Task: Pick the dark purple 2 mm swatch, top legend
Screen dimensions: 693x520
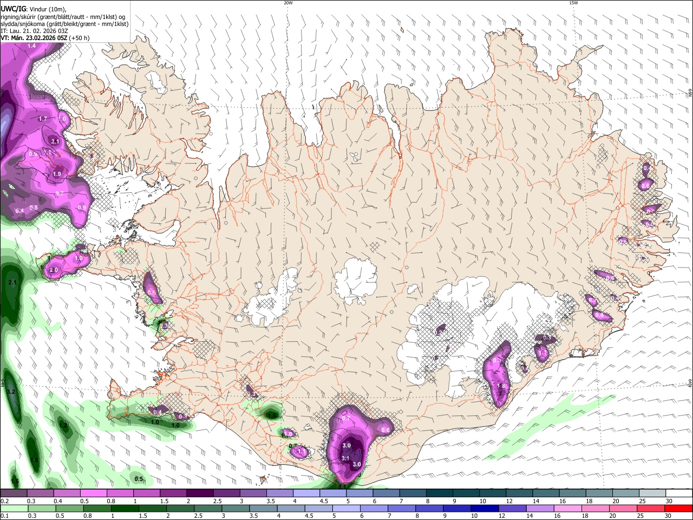Action: point(200,493)
